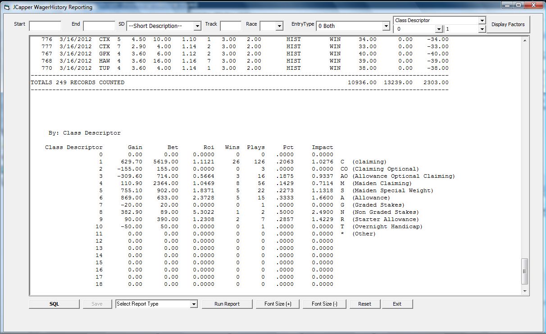Click the Start date input field

point(45,26)
